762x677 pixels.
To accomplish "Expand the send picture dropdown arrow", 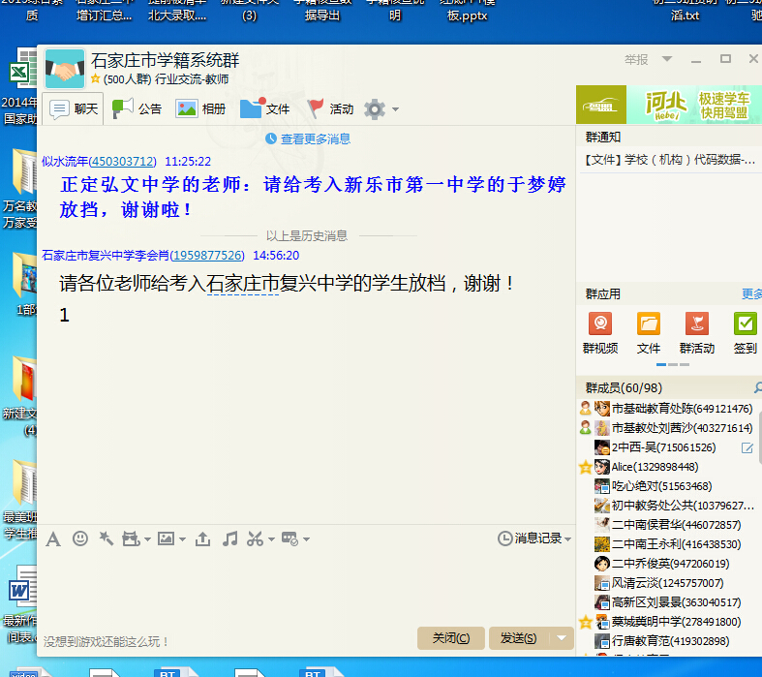I will (182, 539).
